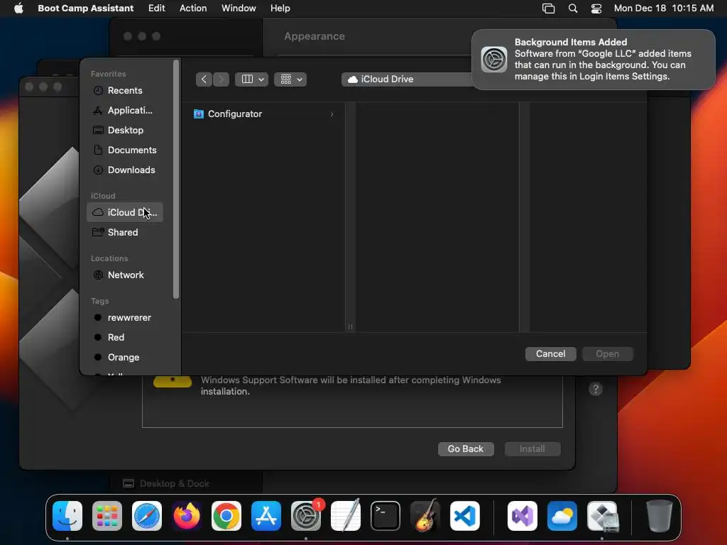This screenshot has width=727, height=545.
Task: Click the column resize handle
Action: [x=351, y=326]
